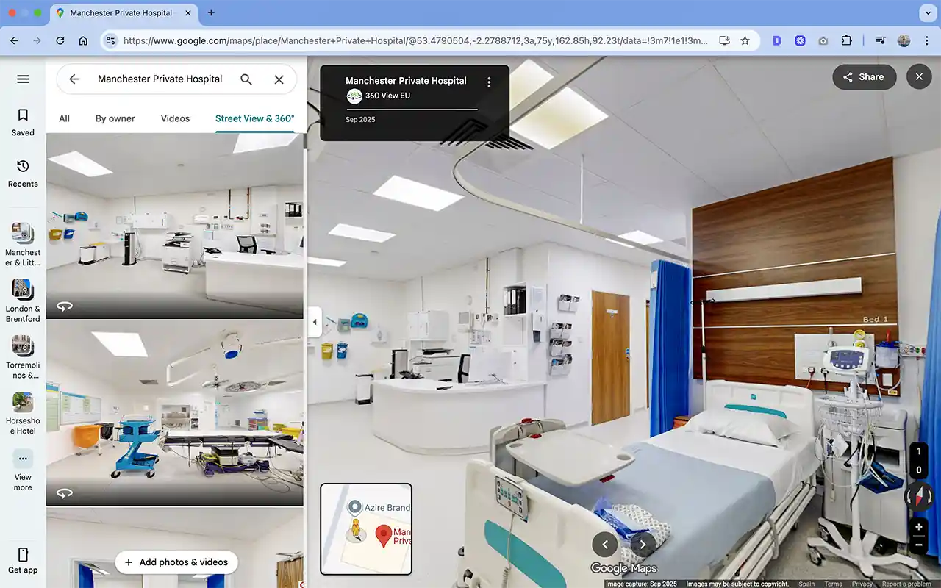
Task: Click the D extension icon
Action: pos(777,41)
